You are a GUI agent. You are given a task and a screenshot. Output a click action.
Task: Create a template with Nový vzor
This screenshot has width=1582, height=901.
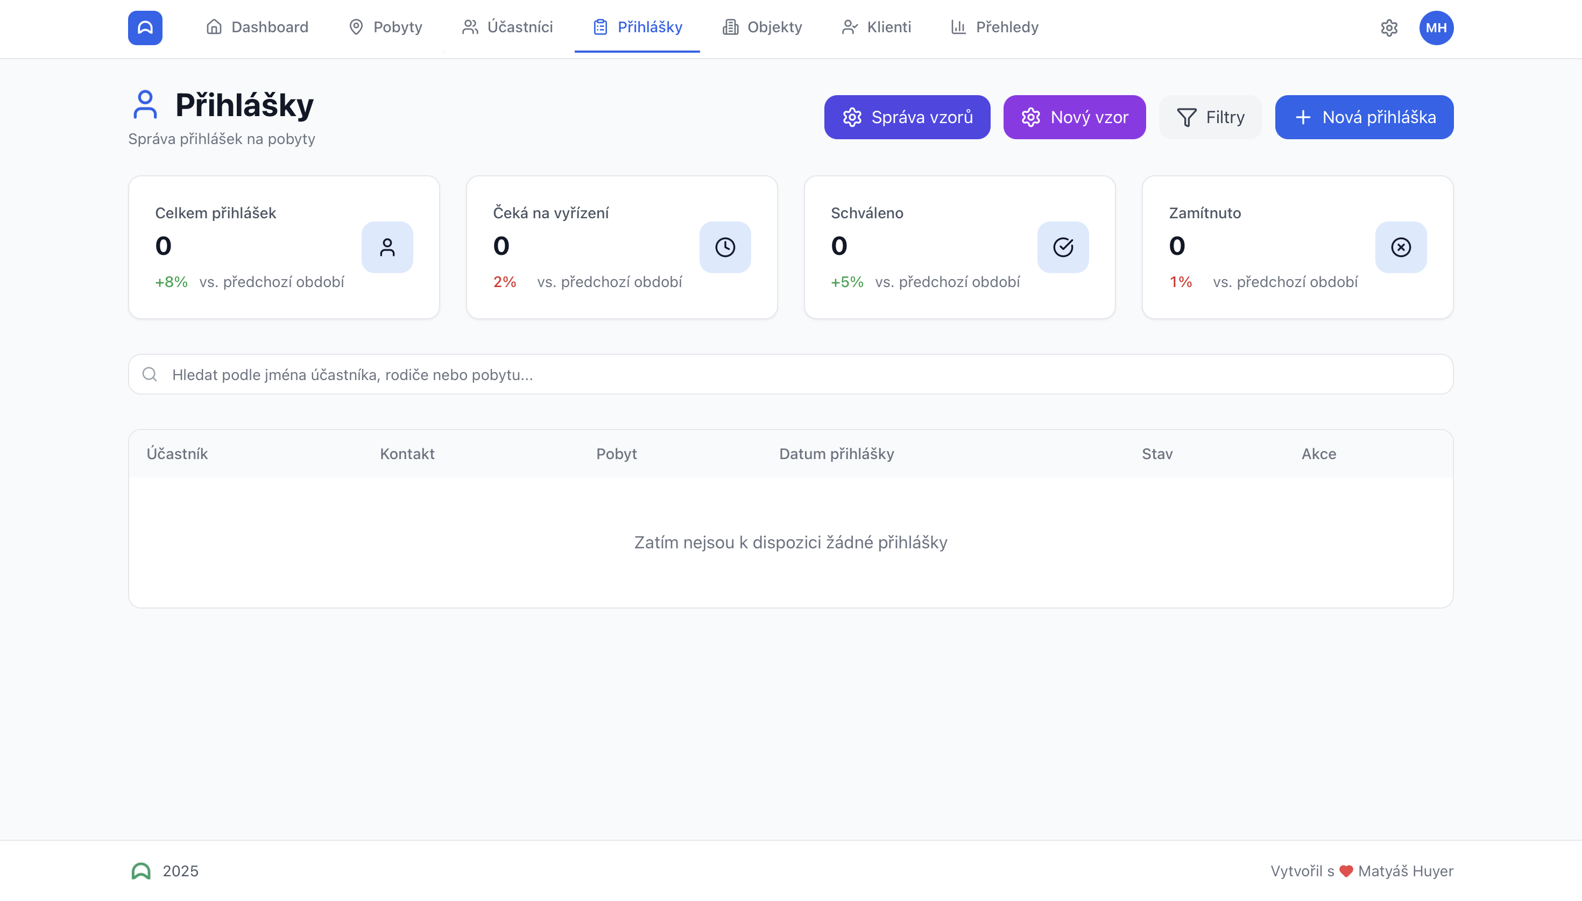point(1074,117)
